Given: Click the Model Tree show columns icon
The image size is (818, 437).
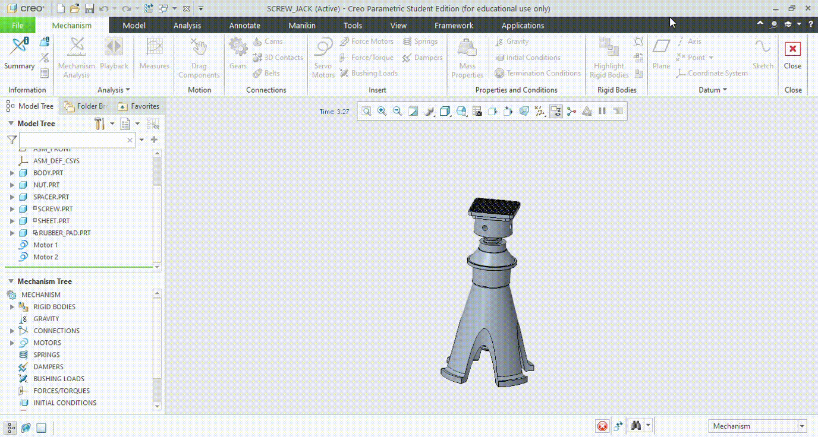Looking at the screenshot, I should point(125,123).
